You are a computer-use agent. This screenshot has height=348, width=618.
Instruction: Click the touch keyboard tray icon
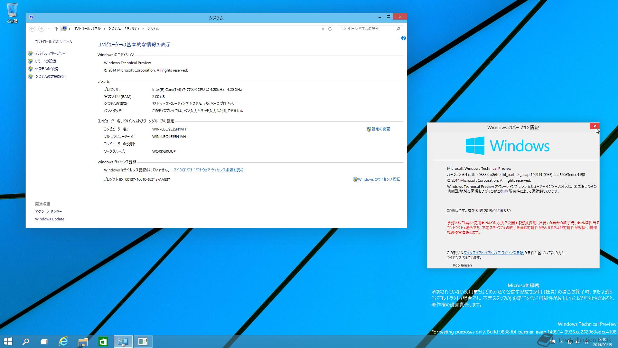pos(552,342)
